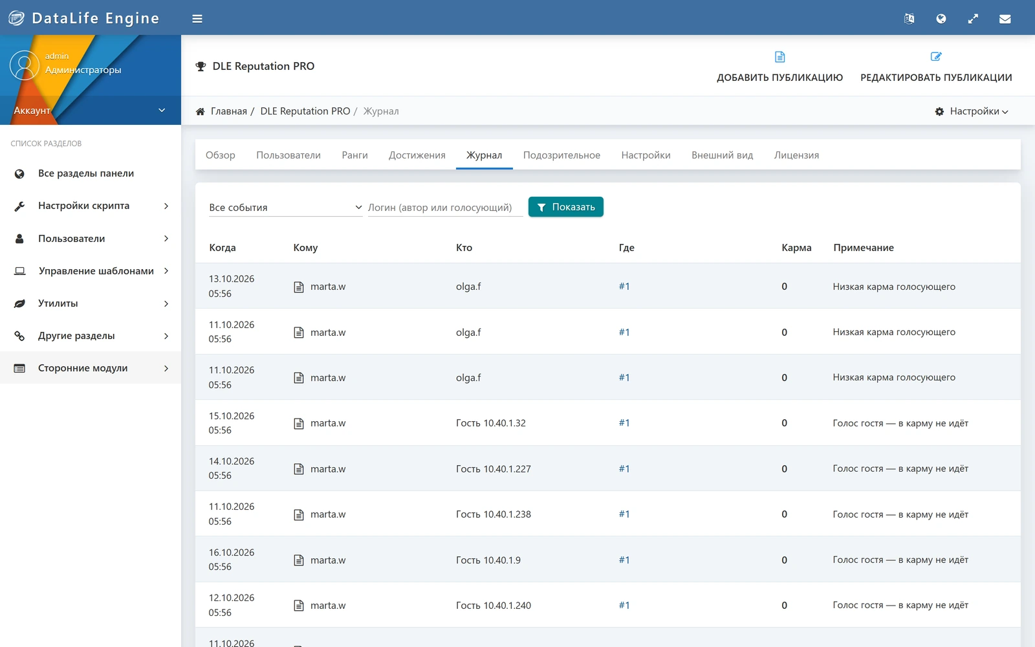The height and width of the screenshot is (647, 1035).
Task: Click the gear icon next to Настройки
Action: click(939, 111)
